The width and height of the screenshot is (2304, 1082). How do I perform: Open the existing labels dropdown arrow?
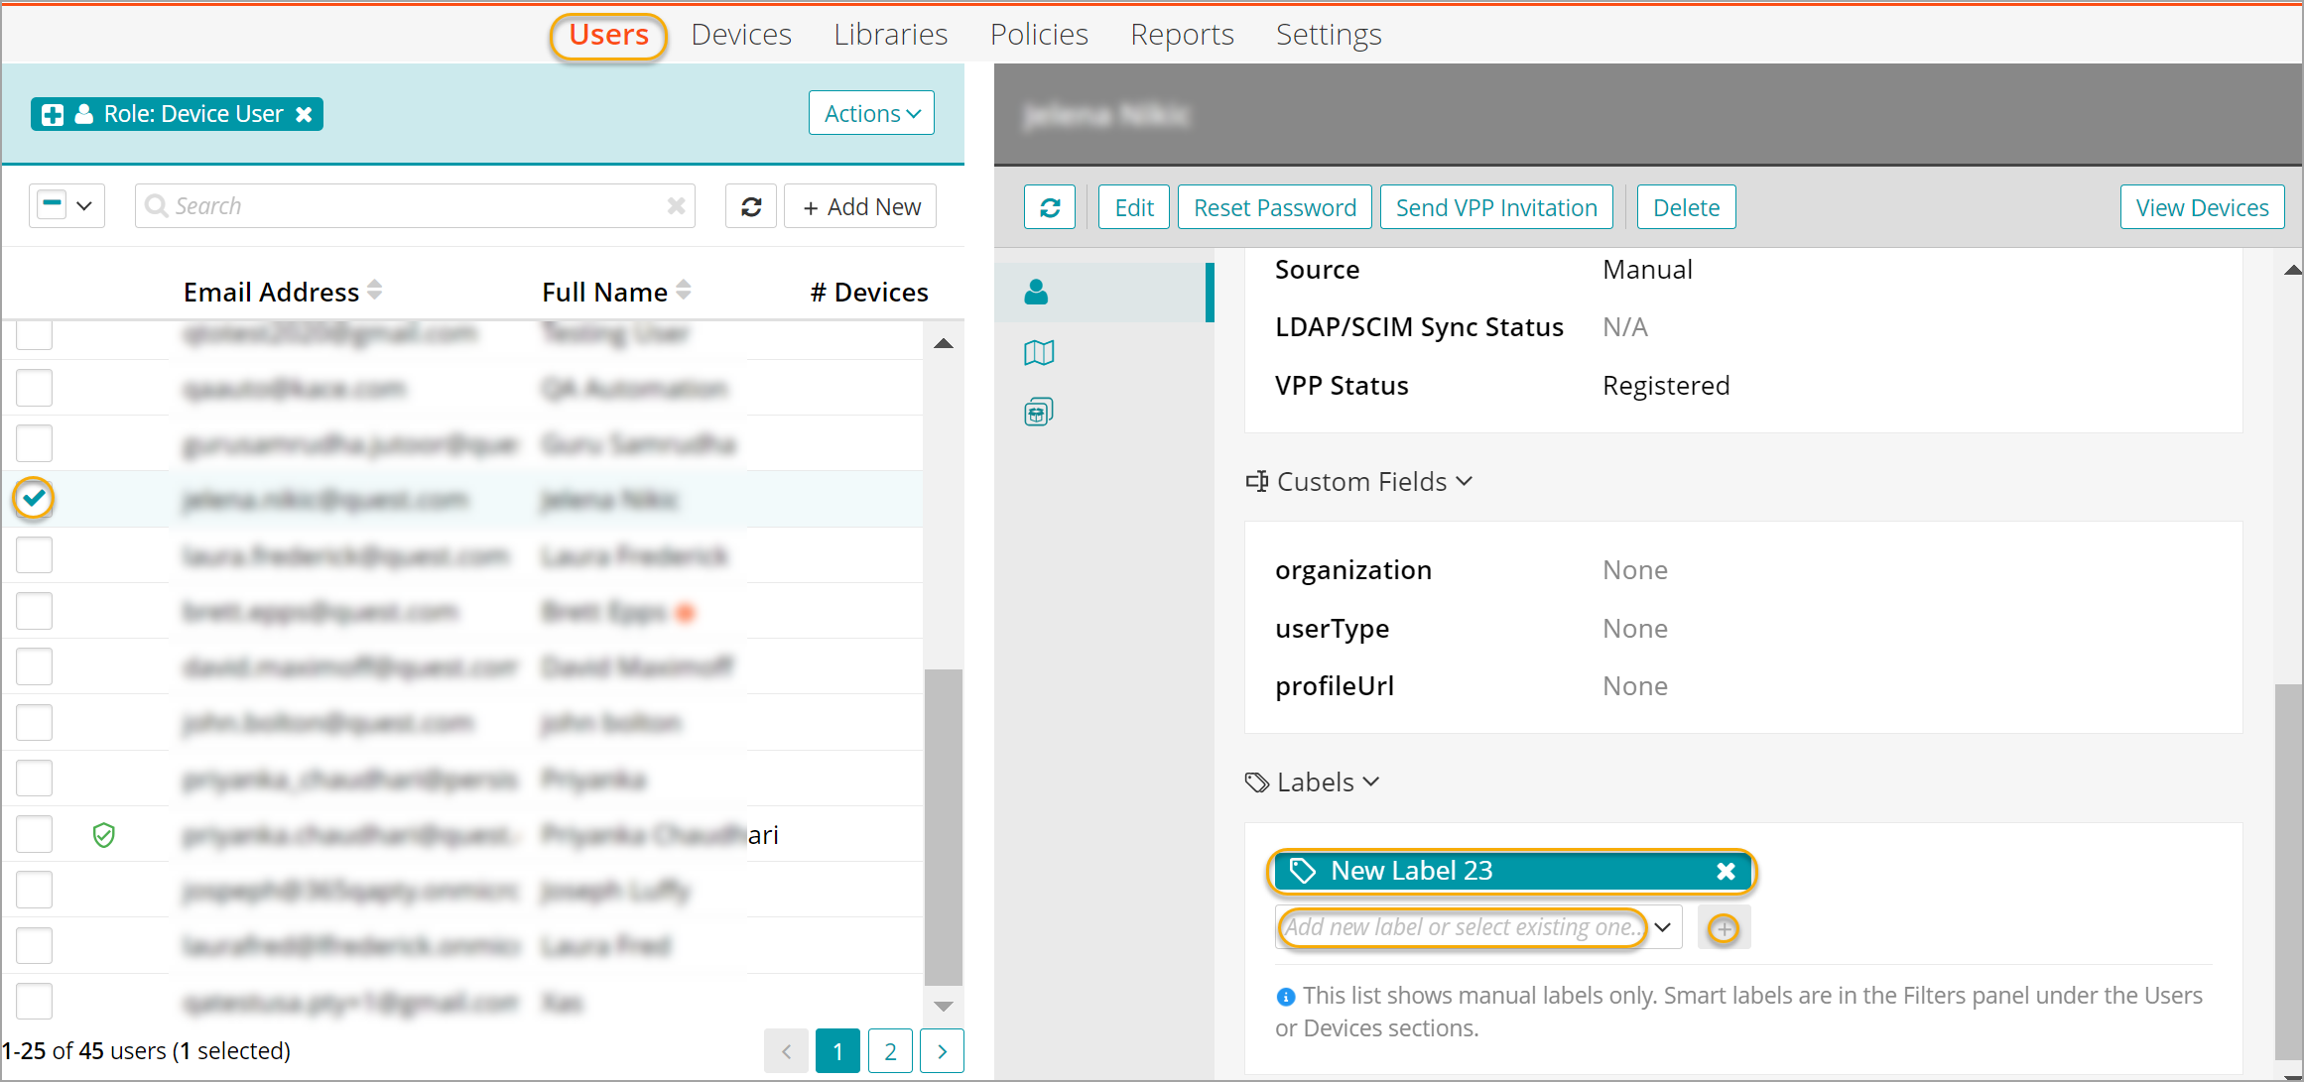[1664, 927]
